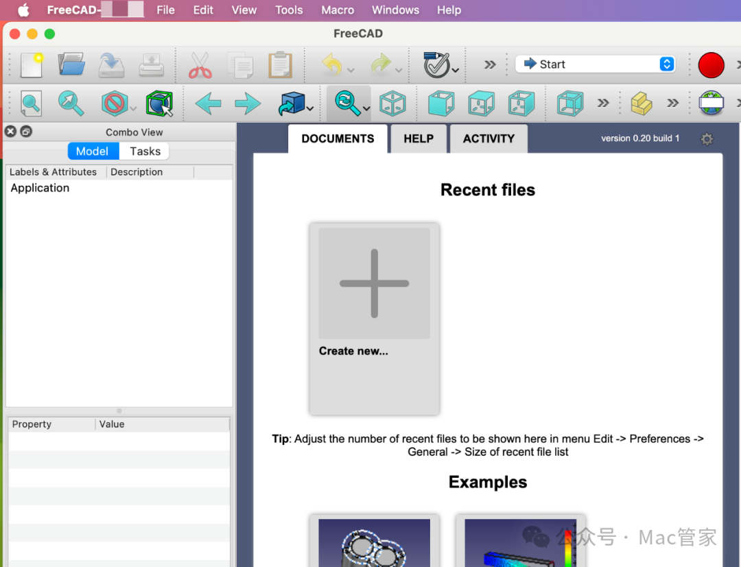Click the Sync view magnifier icon
The image size is (741, 567).
pos(347,103)
